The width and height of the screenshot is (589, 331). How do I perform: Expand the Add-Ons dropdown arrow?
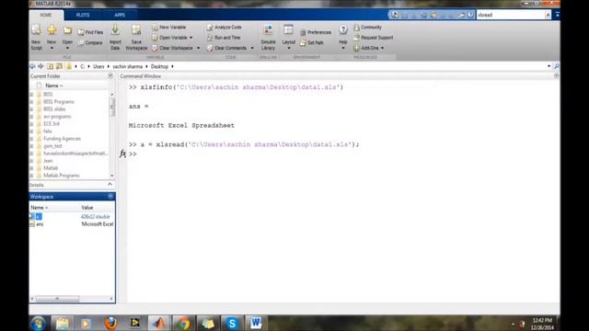tap(383, 48)
